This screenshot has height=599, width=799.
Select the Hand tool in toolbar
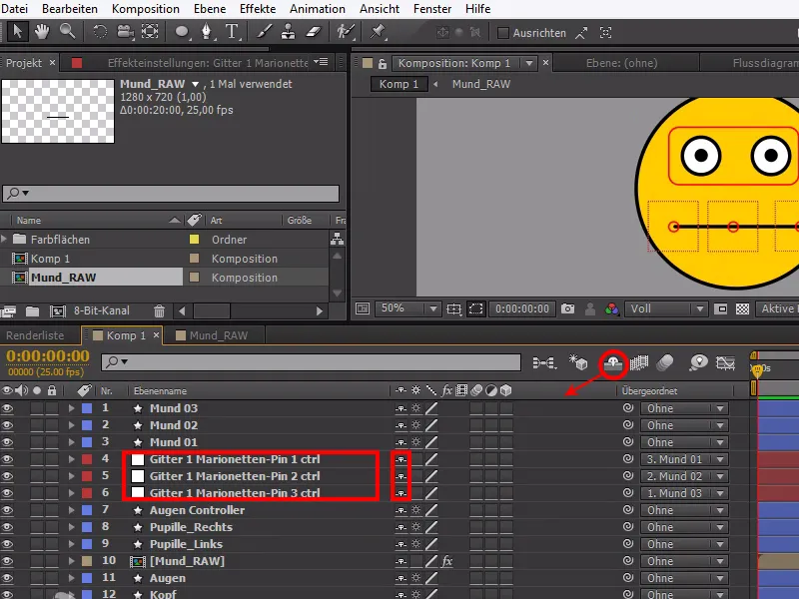pos(42,32)
